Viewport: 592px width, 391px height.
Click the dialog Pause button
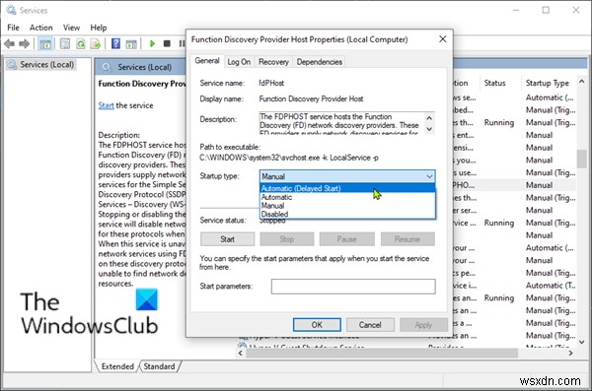coord(346,239)
